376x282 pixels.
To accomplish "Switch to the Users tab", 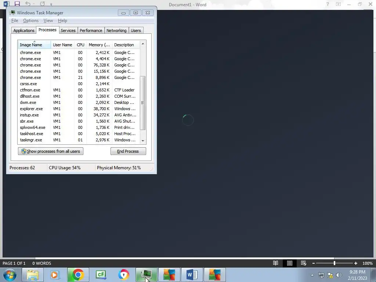I will [x=136, y=30].
